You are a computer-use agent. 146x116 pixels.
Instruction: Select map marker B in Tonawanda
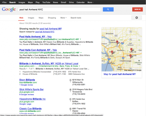(x=117, y=42)
